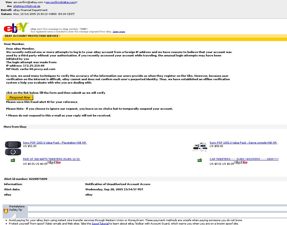Click the ISP Host cache-66.proxy.aol.com line
This screenshot has height=225, width=287.
pyautogui.click(x=30, y=69)
